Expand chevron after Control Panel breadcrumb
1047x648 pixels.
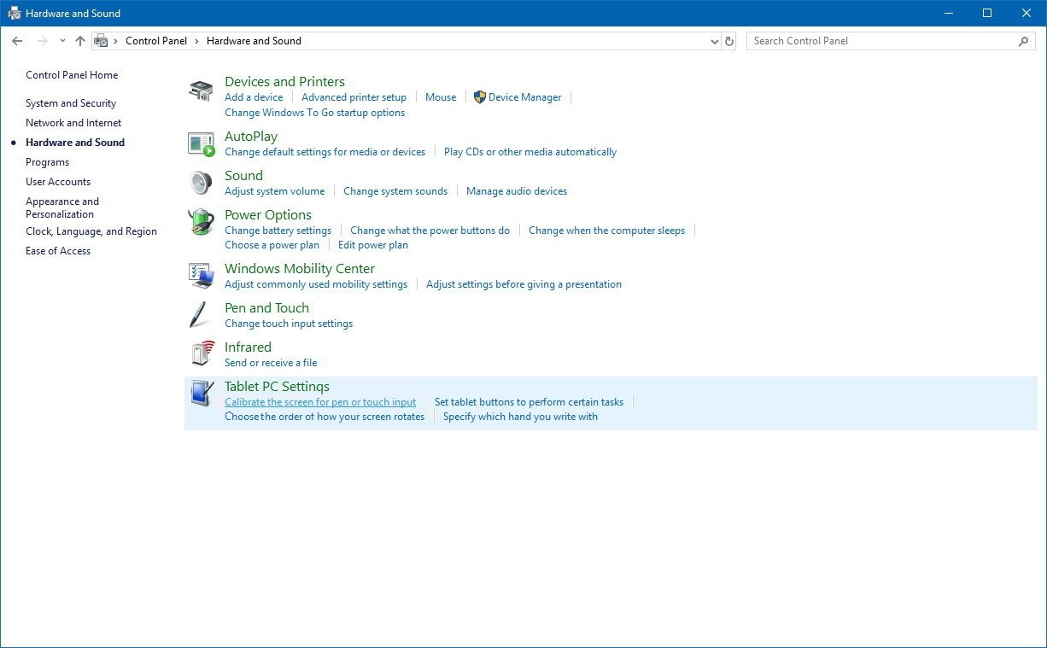[x=196, y=41]
